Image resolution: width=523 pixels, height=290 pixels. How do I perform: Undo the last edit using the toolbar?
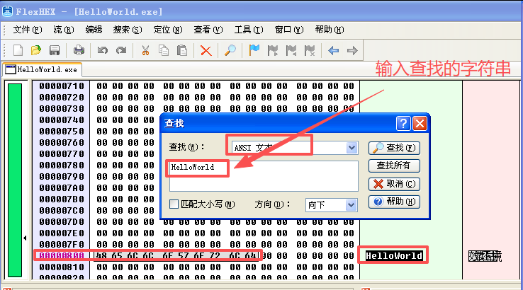click(x=102, y=51)
